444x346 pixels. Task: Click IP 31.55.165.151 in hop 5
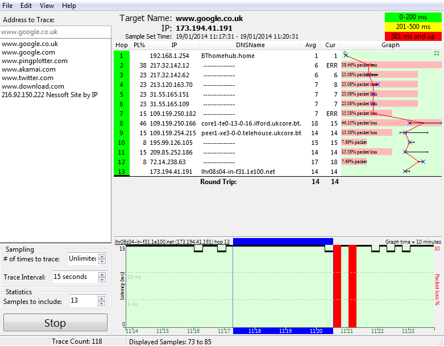pyautogui.click(x=169, y=94)
